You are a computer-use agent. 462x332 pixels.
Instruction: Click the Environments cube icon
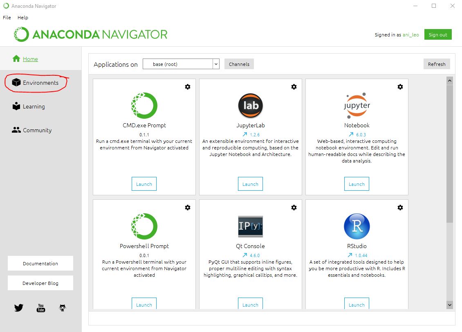click(x=16, y=82)
